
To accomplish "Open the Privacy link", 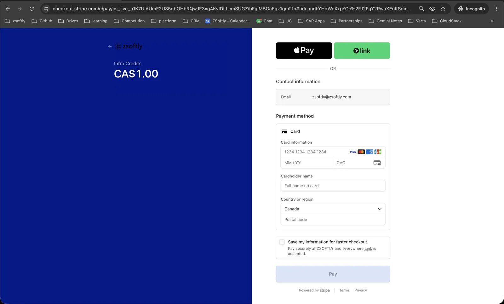I will coord(361,290).
